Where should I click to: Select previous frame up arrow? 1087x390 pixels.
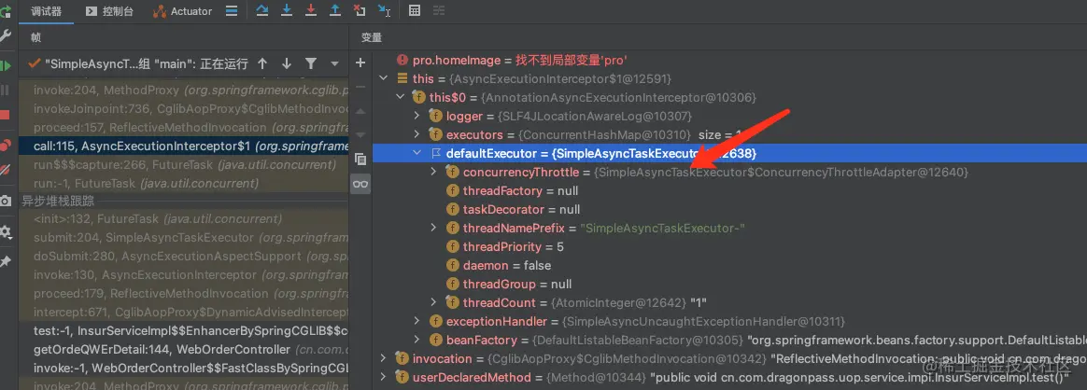pyautogui.click(x=262, y=63)
